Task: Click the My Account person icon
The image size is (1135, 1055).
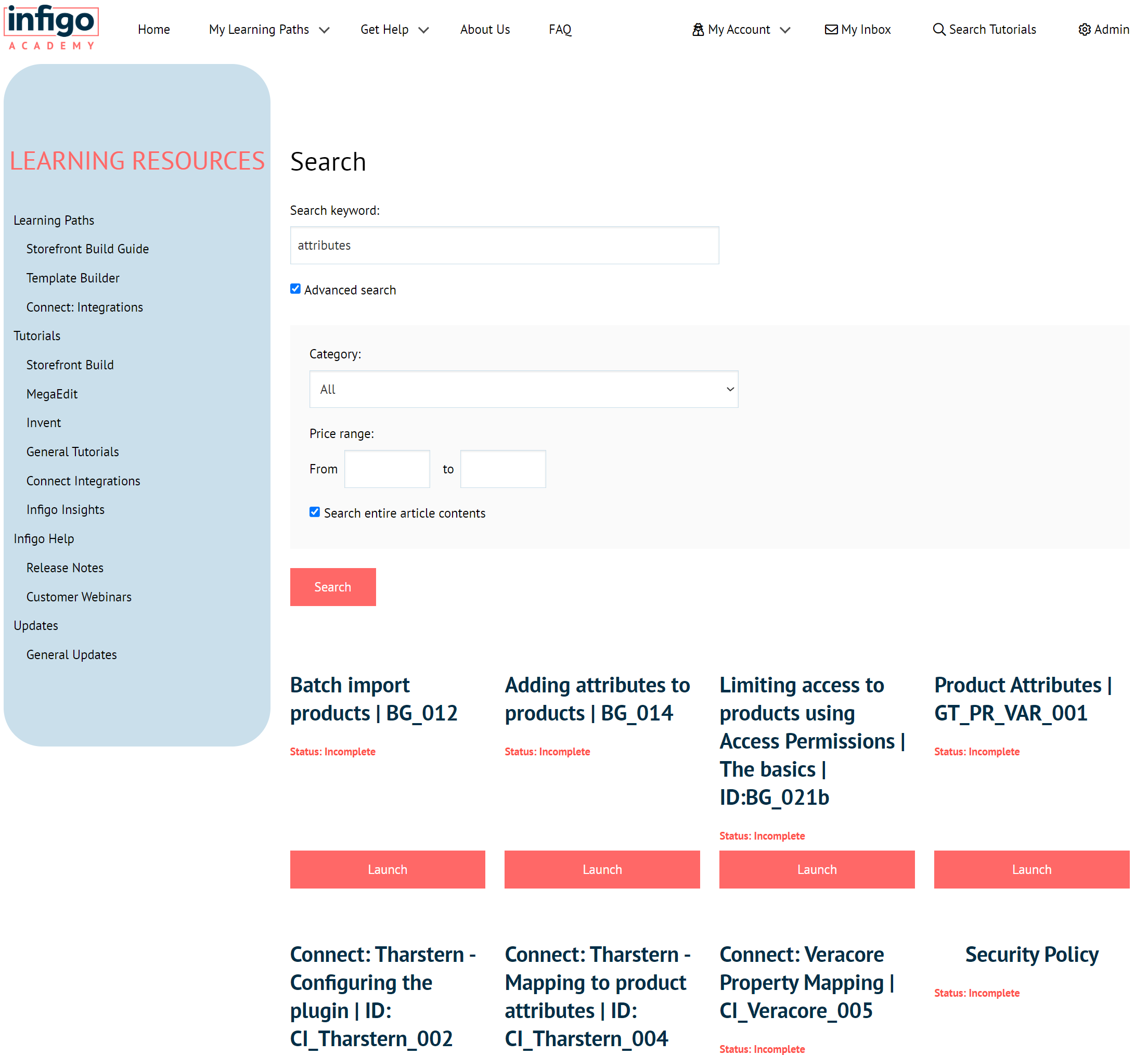Action: [698, 30]
